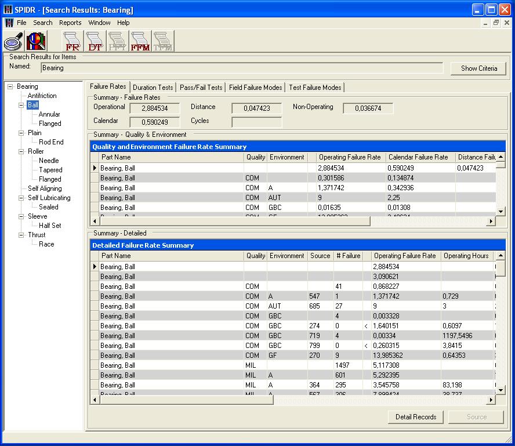515x446 pixels.
Task: Switch to the Pass/Fail Tests tab
Action: pyautogui.click(x=201, y=88)
